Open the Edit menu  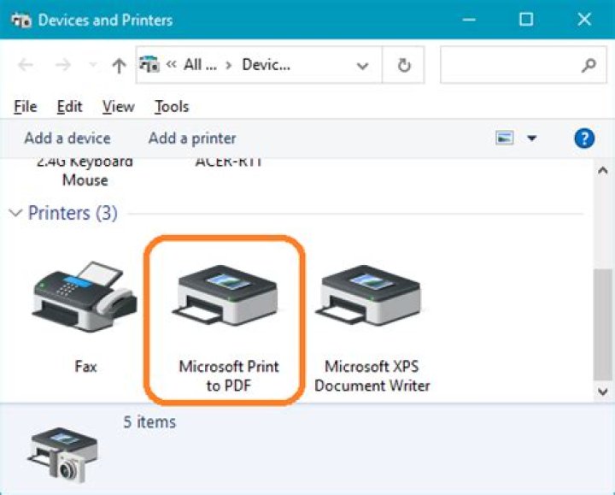click(x=70, y=106)
